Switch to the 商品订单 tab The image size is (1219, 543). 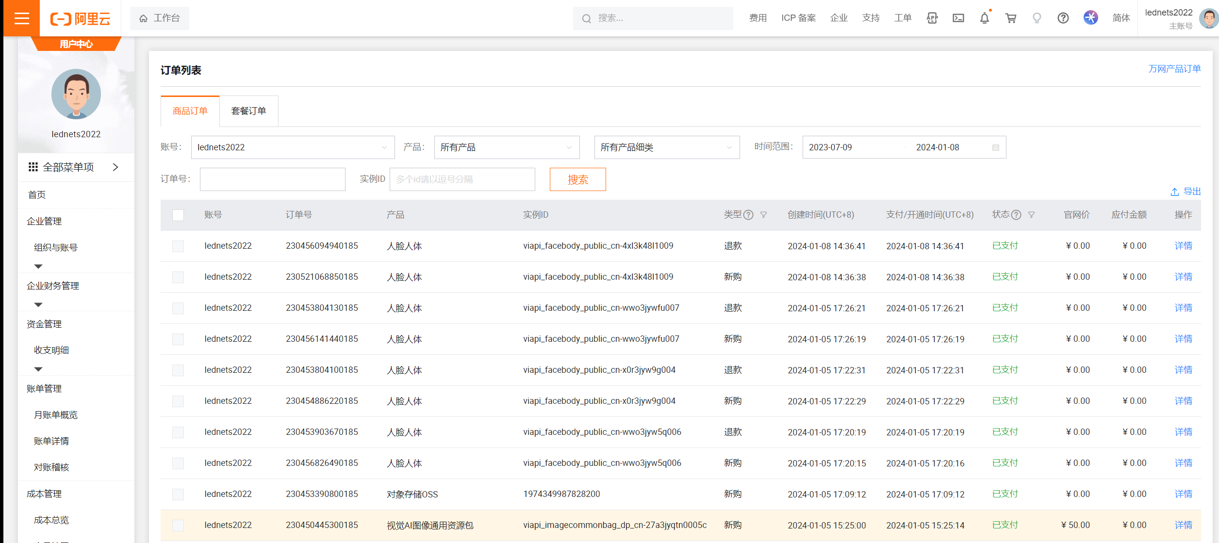[190, 111]
